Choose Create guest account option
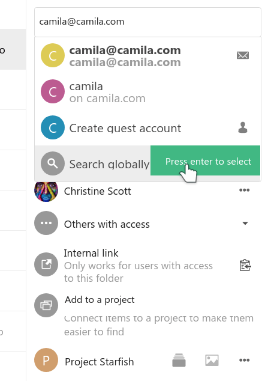 (x=147, y=127)
